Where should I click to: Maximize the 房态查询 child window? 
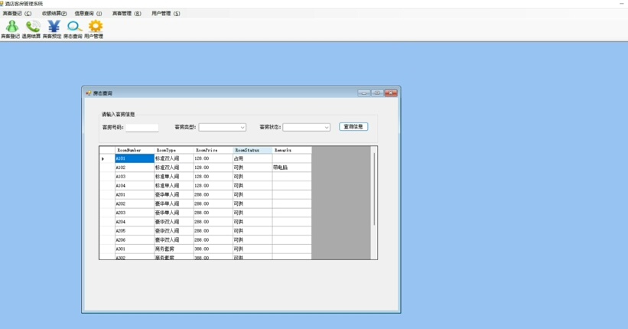pos(377,93)
